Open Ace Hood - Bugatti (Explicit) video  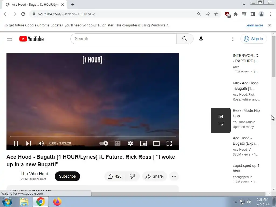click(x=246, y=141)
